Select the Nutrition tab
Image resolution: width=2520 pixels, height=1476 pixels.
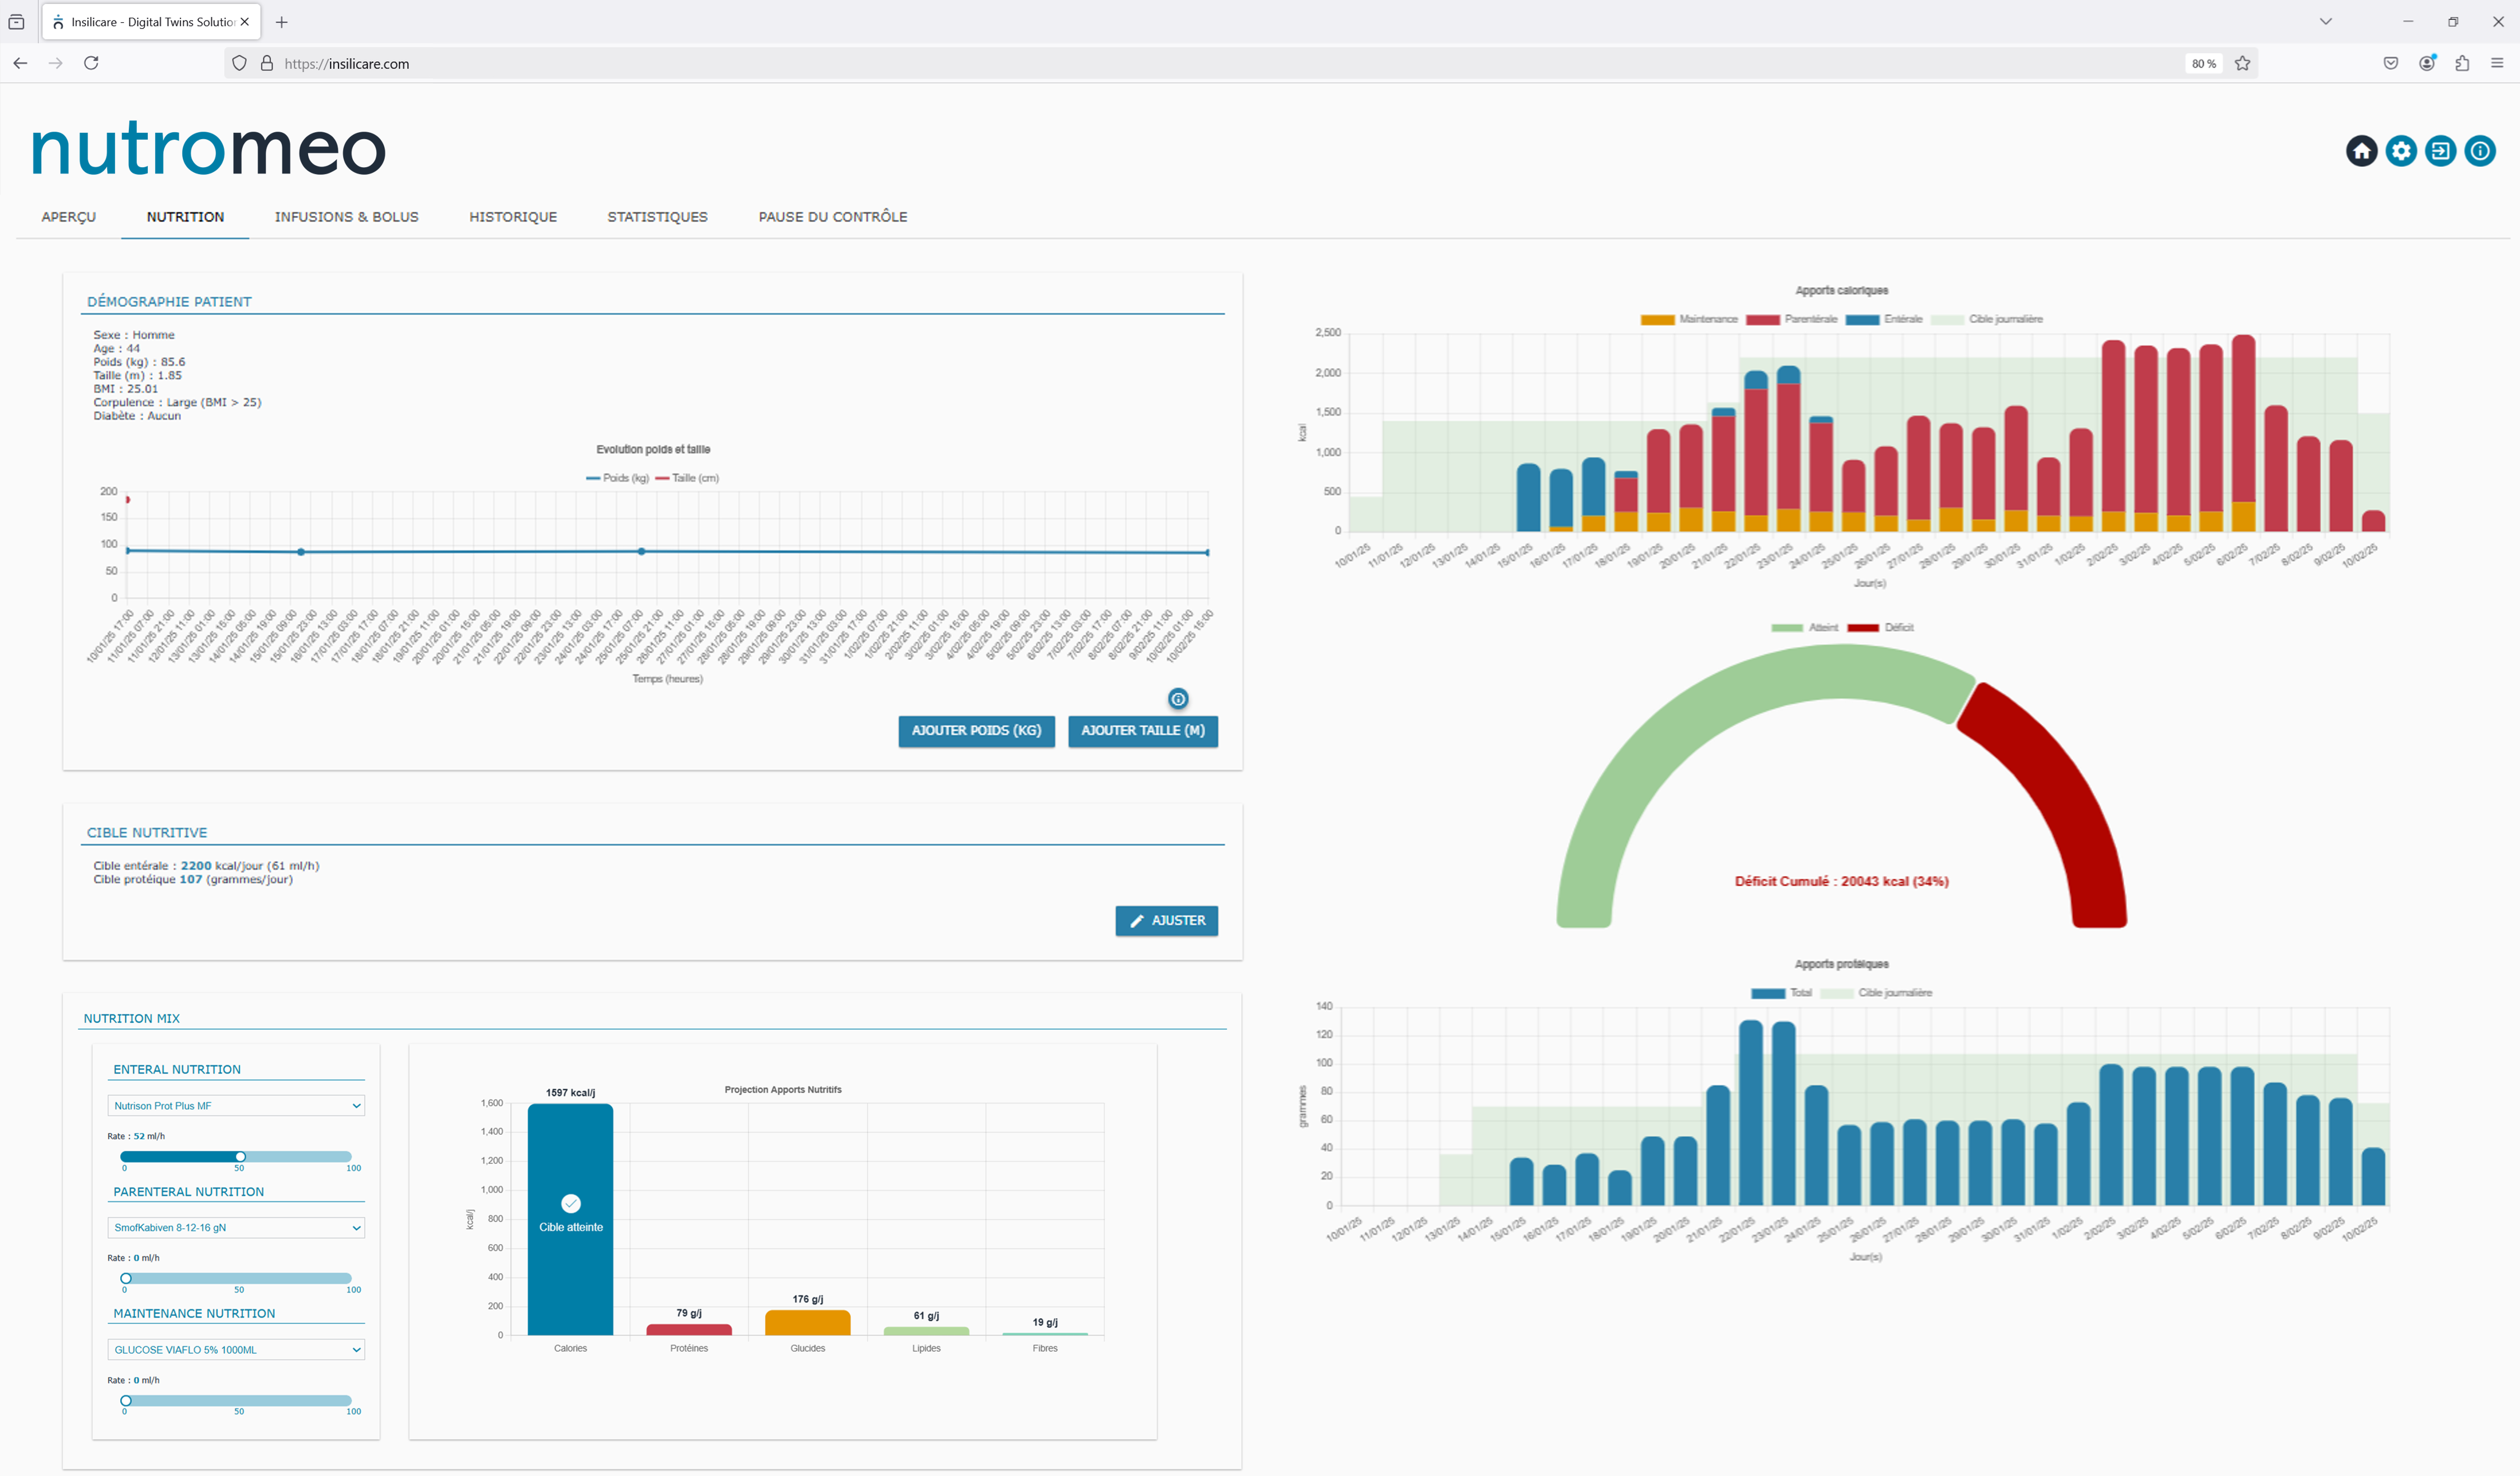pyautogui.click(x=185, y=217)
